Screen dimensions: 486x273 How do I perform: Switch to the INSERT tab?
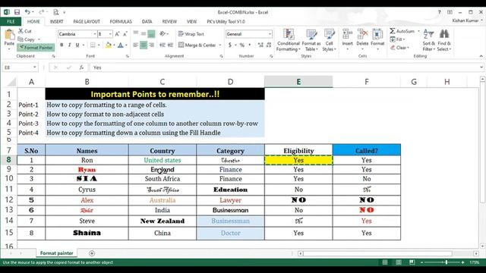(56, 21)
